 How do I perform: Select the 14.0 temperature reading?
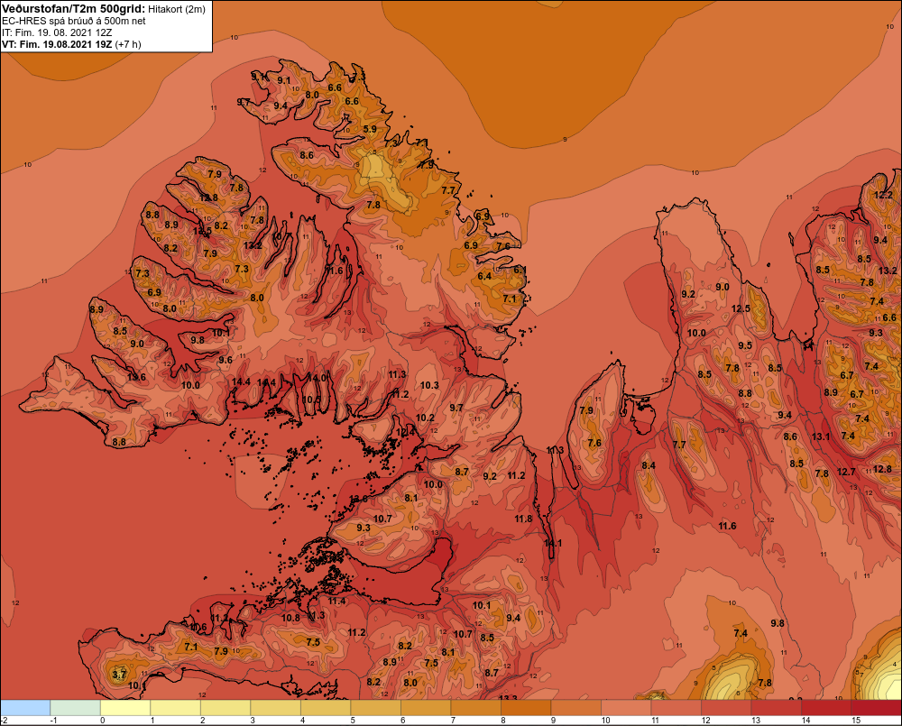coord(317,378)
